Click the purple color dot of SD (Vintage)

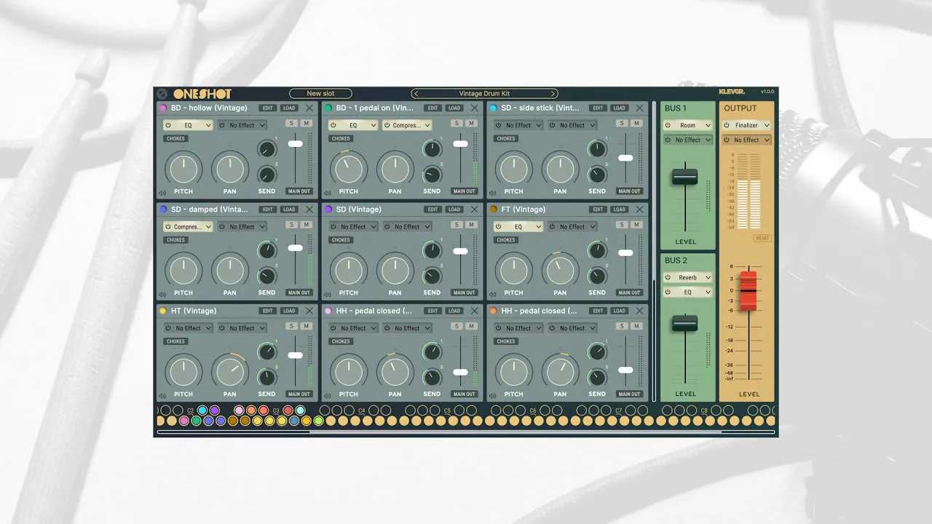click(328, 210)
